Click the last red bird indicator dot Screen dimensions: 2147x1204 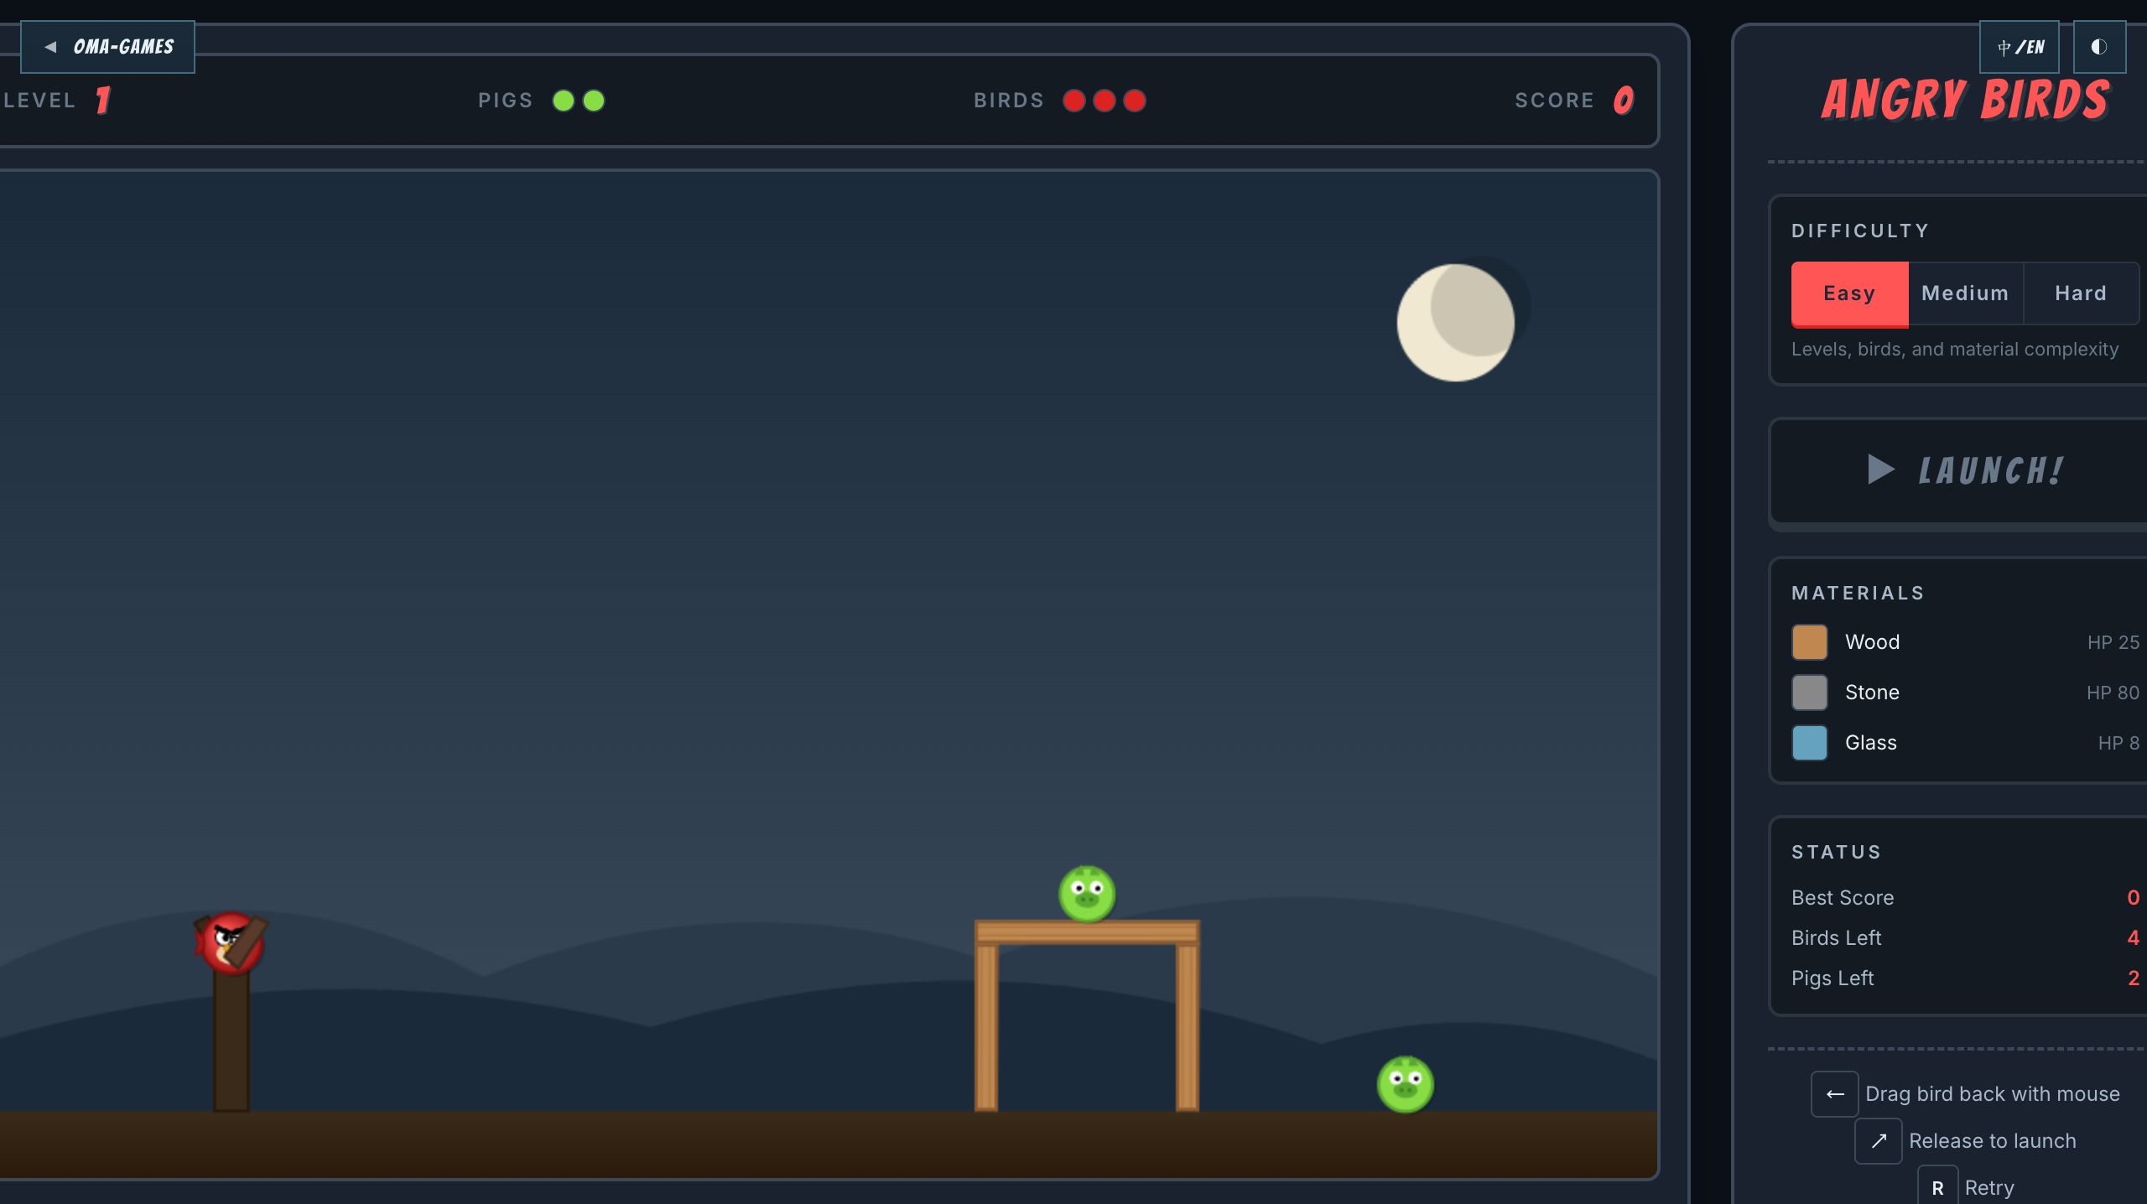[1135, 101]
